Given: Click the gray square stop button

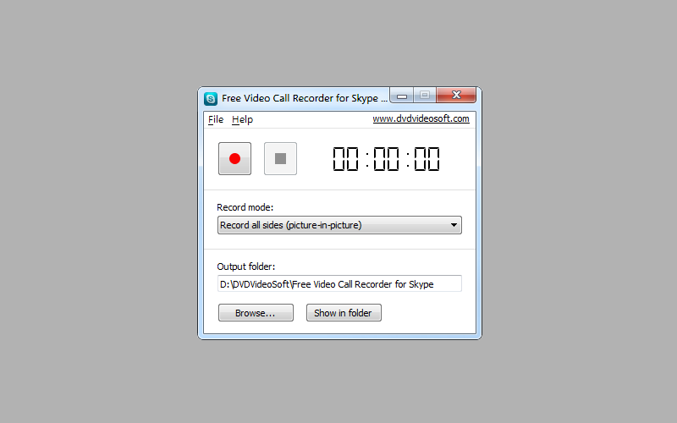Looking at the screenshot, I should (x=280, y=158).
